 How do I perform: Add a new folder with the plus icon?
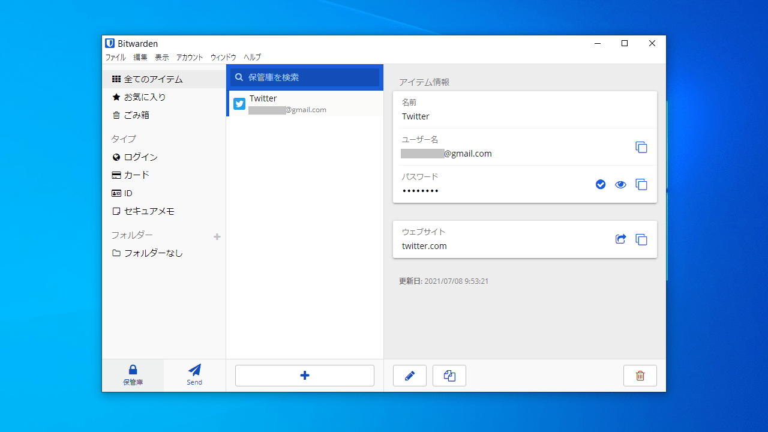click(217, 236)
